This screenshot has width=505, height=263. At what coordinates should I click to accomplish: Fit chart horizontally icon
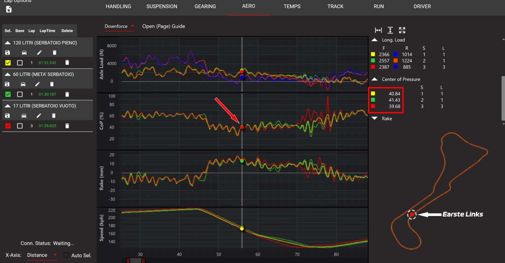point(378,30)
